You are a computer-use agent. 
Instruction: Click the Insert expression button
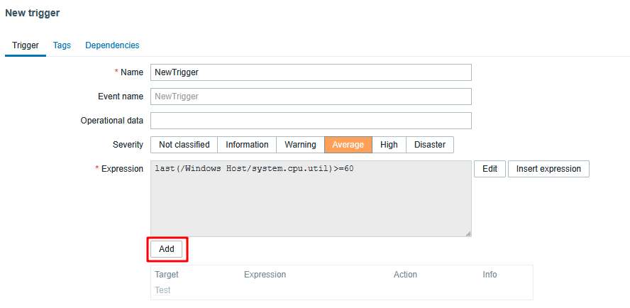coord(548,169)
